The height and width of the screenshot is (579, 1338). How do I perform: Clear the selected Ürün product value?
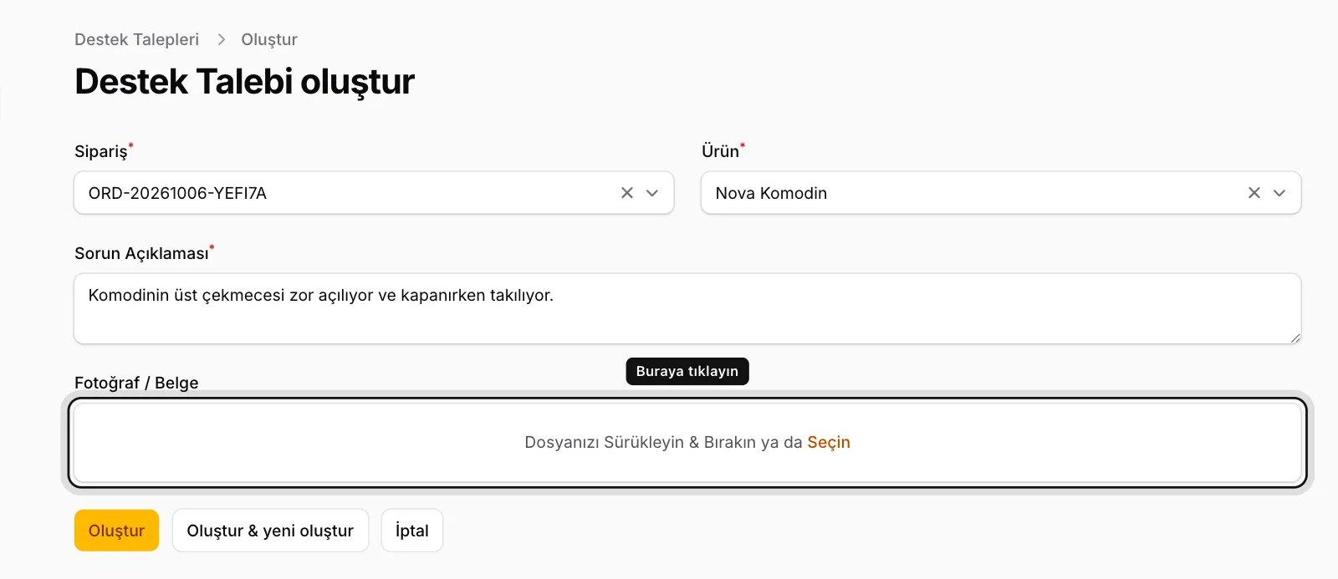pos(1254,193)
